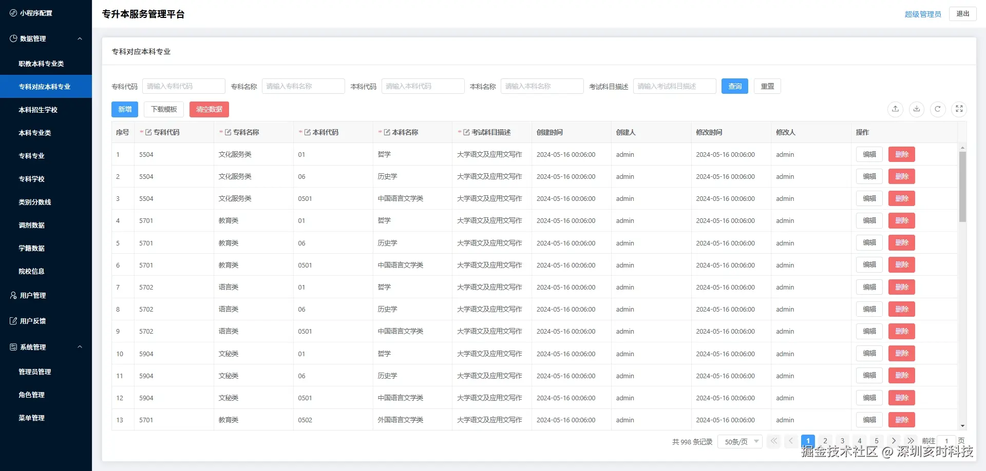Click the edit icon in 本科名称 column header

[387, 132]
